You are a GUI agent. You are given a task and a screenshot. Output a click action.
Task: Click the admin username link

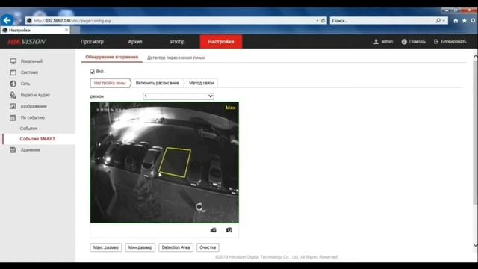(387, 42)
